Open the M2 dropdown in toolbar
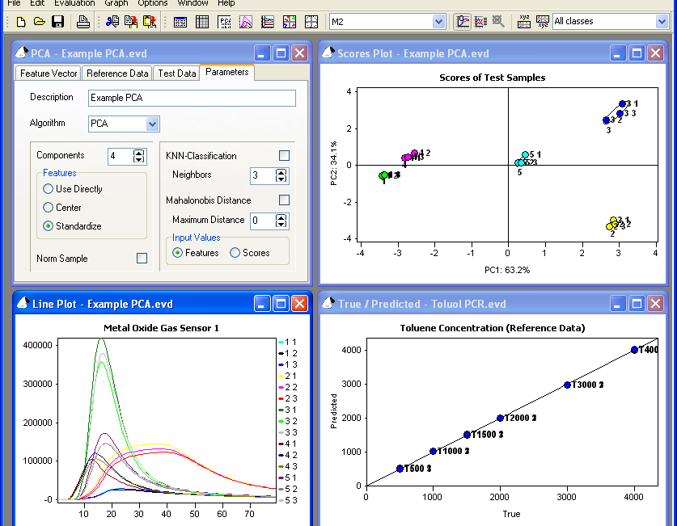The image size is (677, 526). (438, 22)
